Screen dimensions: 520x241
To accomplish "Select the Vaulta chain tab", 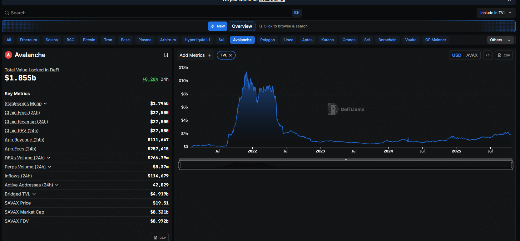I will coord(411,40).
